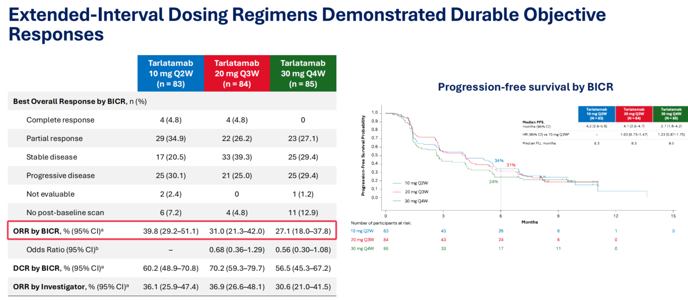Click the blue '34%' annotation on the chart

pos(499,160)
